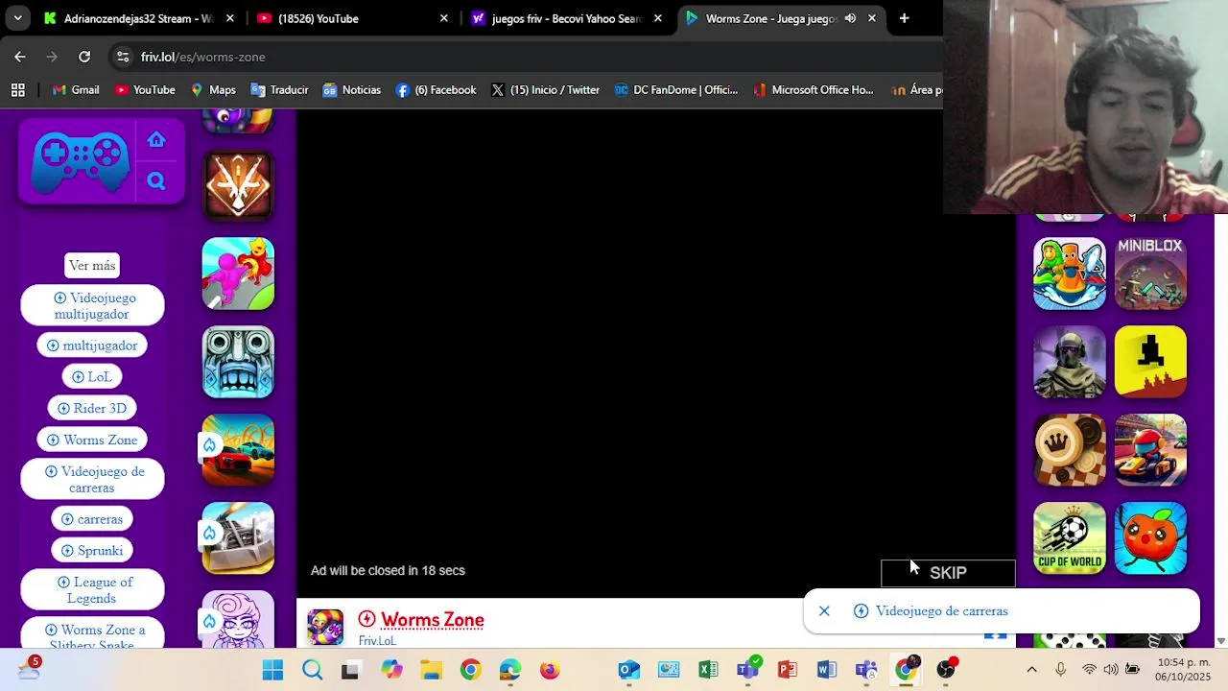Open the checkers crown game thumbnail
1228x691 pixels.
click(1070, 450)
